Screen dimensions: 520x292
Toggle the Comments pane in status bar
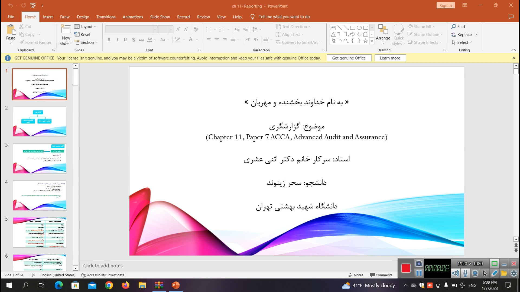point(381,275)
